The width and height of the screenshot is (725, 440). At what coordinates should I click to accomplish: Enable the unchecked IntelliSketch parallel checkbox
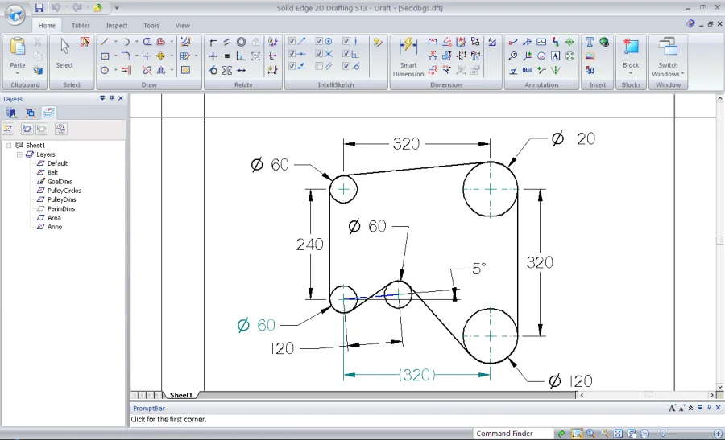coord(318,67)
